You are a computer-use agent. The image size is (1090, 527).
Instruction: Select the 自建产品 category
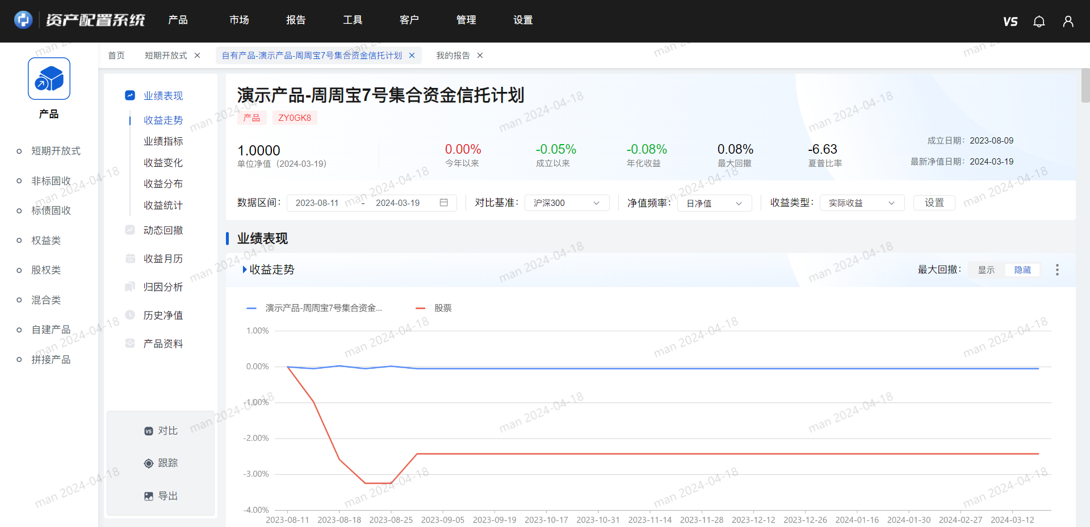pos(51,330)
